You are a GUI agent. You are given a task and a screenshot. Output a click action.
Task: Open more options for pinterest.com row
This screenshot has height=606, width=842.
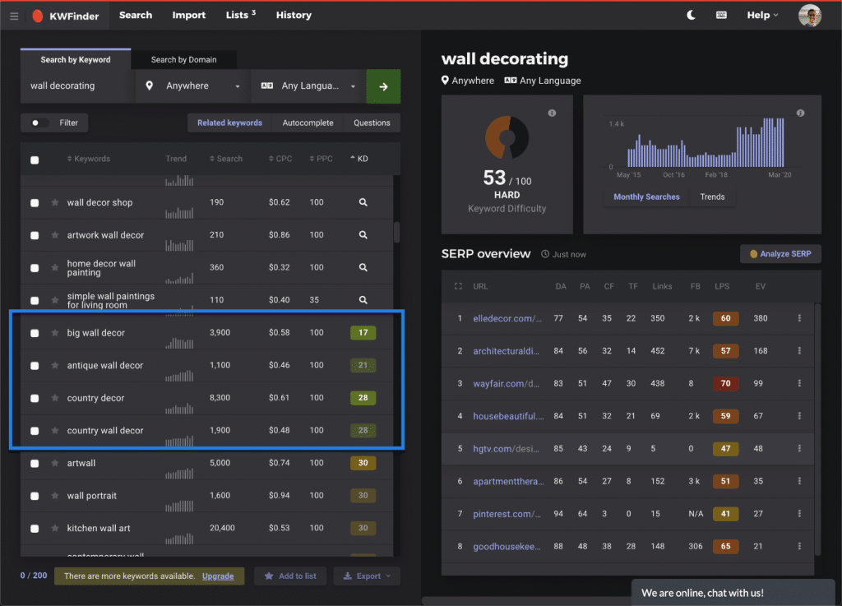point(799,514)
